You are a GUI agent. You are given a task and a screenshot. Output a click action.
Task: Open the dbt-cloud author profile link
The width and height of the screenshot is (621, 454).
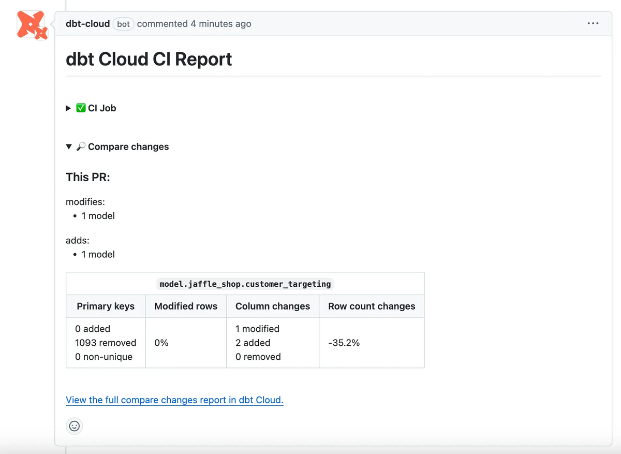pos(87,24)
